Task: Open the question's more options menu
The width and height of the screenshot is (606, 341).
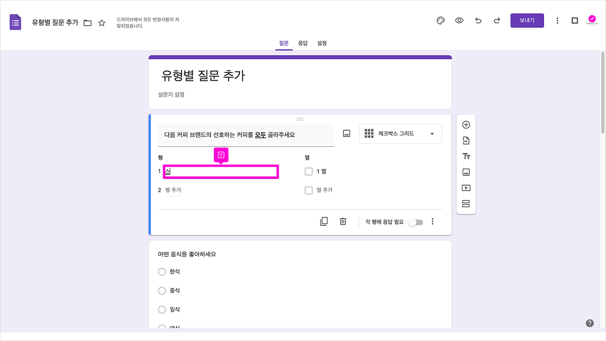Action: coord(432,221)
